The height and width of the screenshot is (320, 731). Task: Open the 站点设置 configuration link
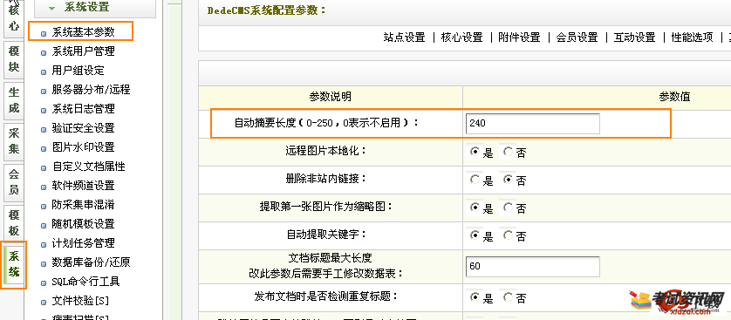tap(404, 37)
